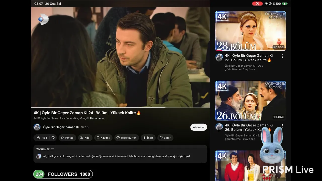Click the 20 Oca Sal date in status bar

pyautogui.click(x=53, y=4)
